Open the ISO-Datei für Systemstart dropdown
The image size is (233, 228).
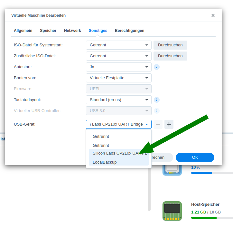click(x=118, y=45)
